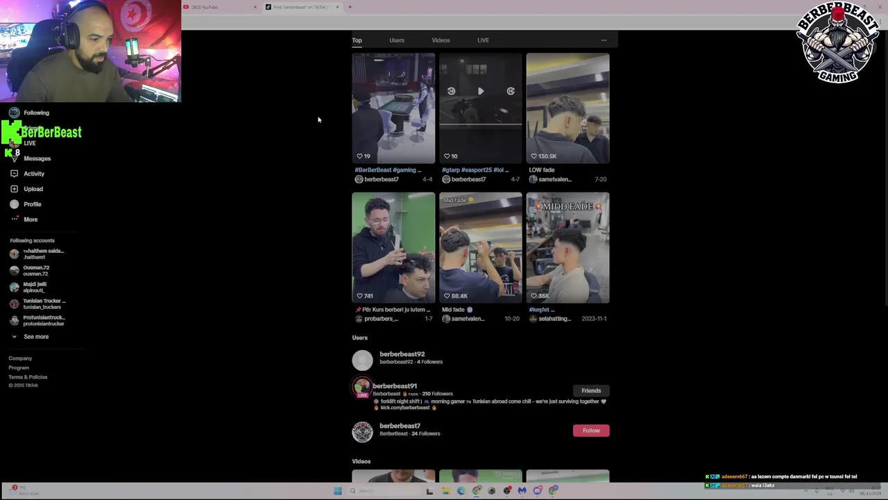
Task: Click Friends button for berberbeast91
Action: click(591, 391)
